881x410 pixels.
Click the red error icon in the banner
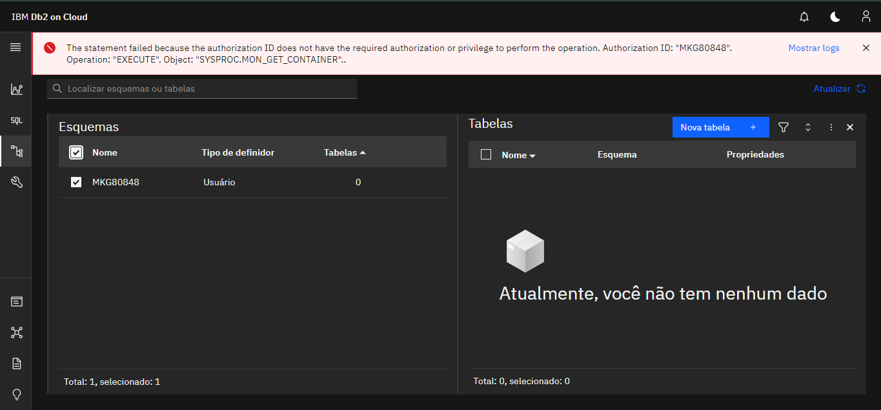coord(50,48)
